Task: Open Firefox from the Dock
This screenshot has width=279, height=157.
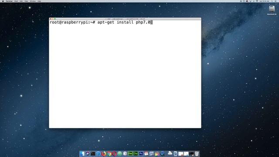Action: coord(104,154)
